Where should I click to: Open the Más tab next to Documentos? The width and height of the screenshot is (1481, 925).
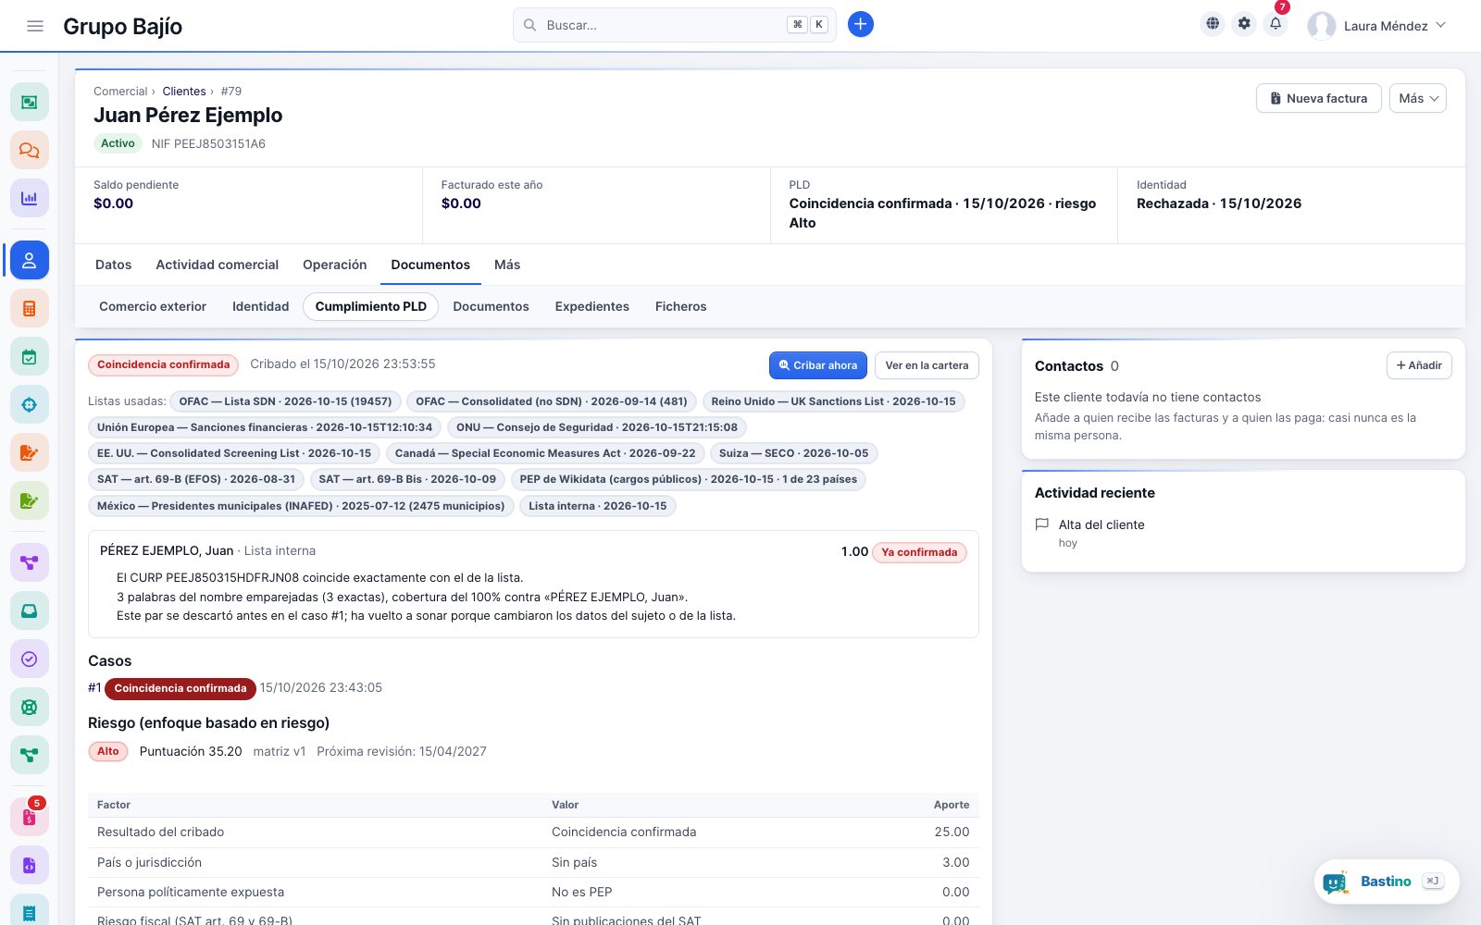coord(507,265)
